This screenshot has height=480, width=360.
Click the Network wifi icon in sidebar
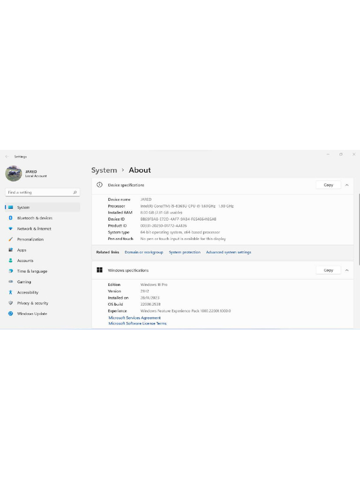[x=10, y=229]
